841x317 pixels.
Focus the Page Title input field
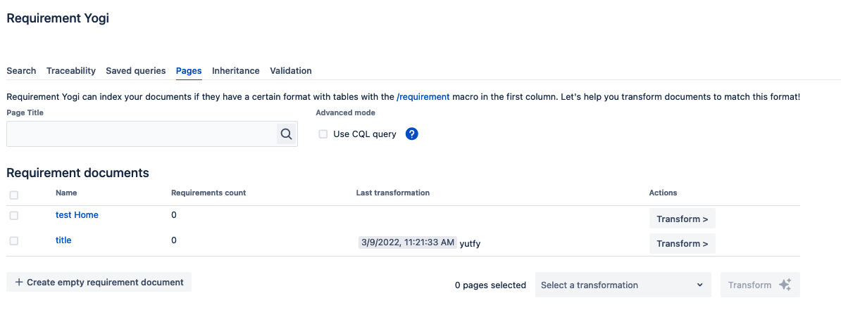pyautogui.click(x=141, y=134)
